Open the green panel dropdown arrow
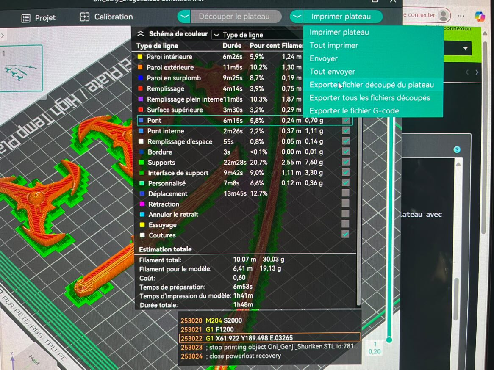The width and height of the screenshot is (494, 370). (465, 48)
